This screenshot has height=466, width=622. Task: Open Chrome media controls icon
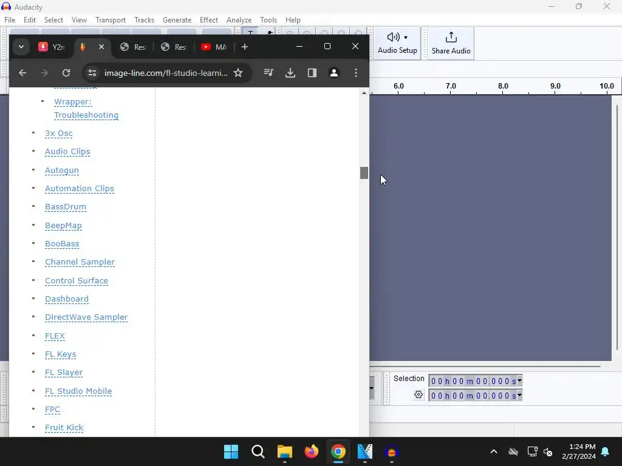(268, 73)
